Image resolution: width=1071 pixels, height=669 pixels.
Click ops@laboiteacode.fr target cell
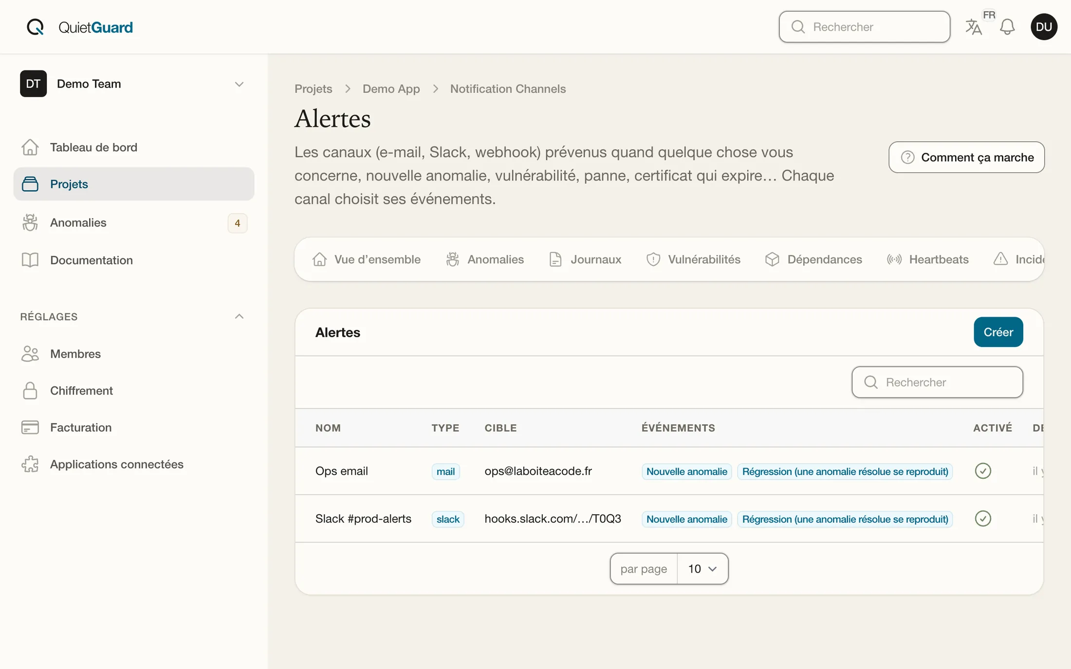pos(538,471)
